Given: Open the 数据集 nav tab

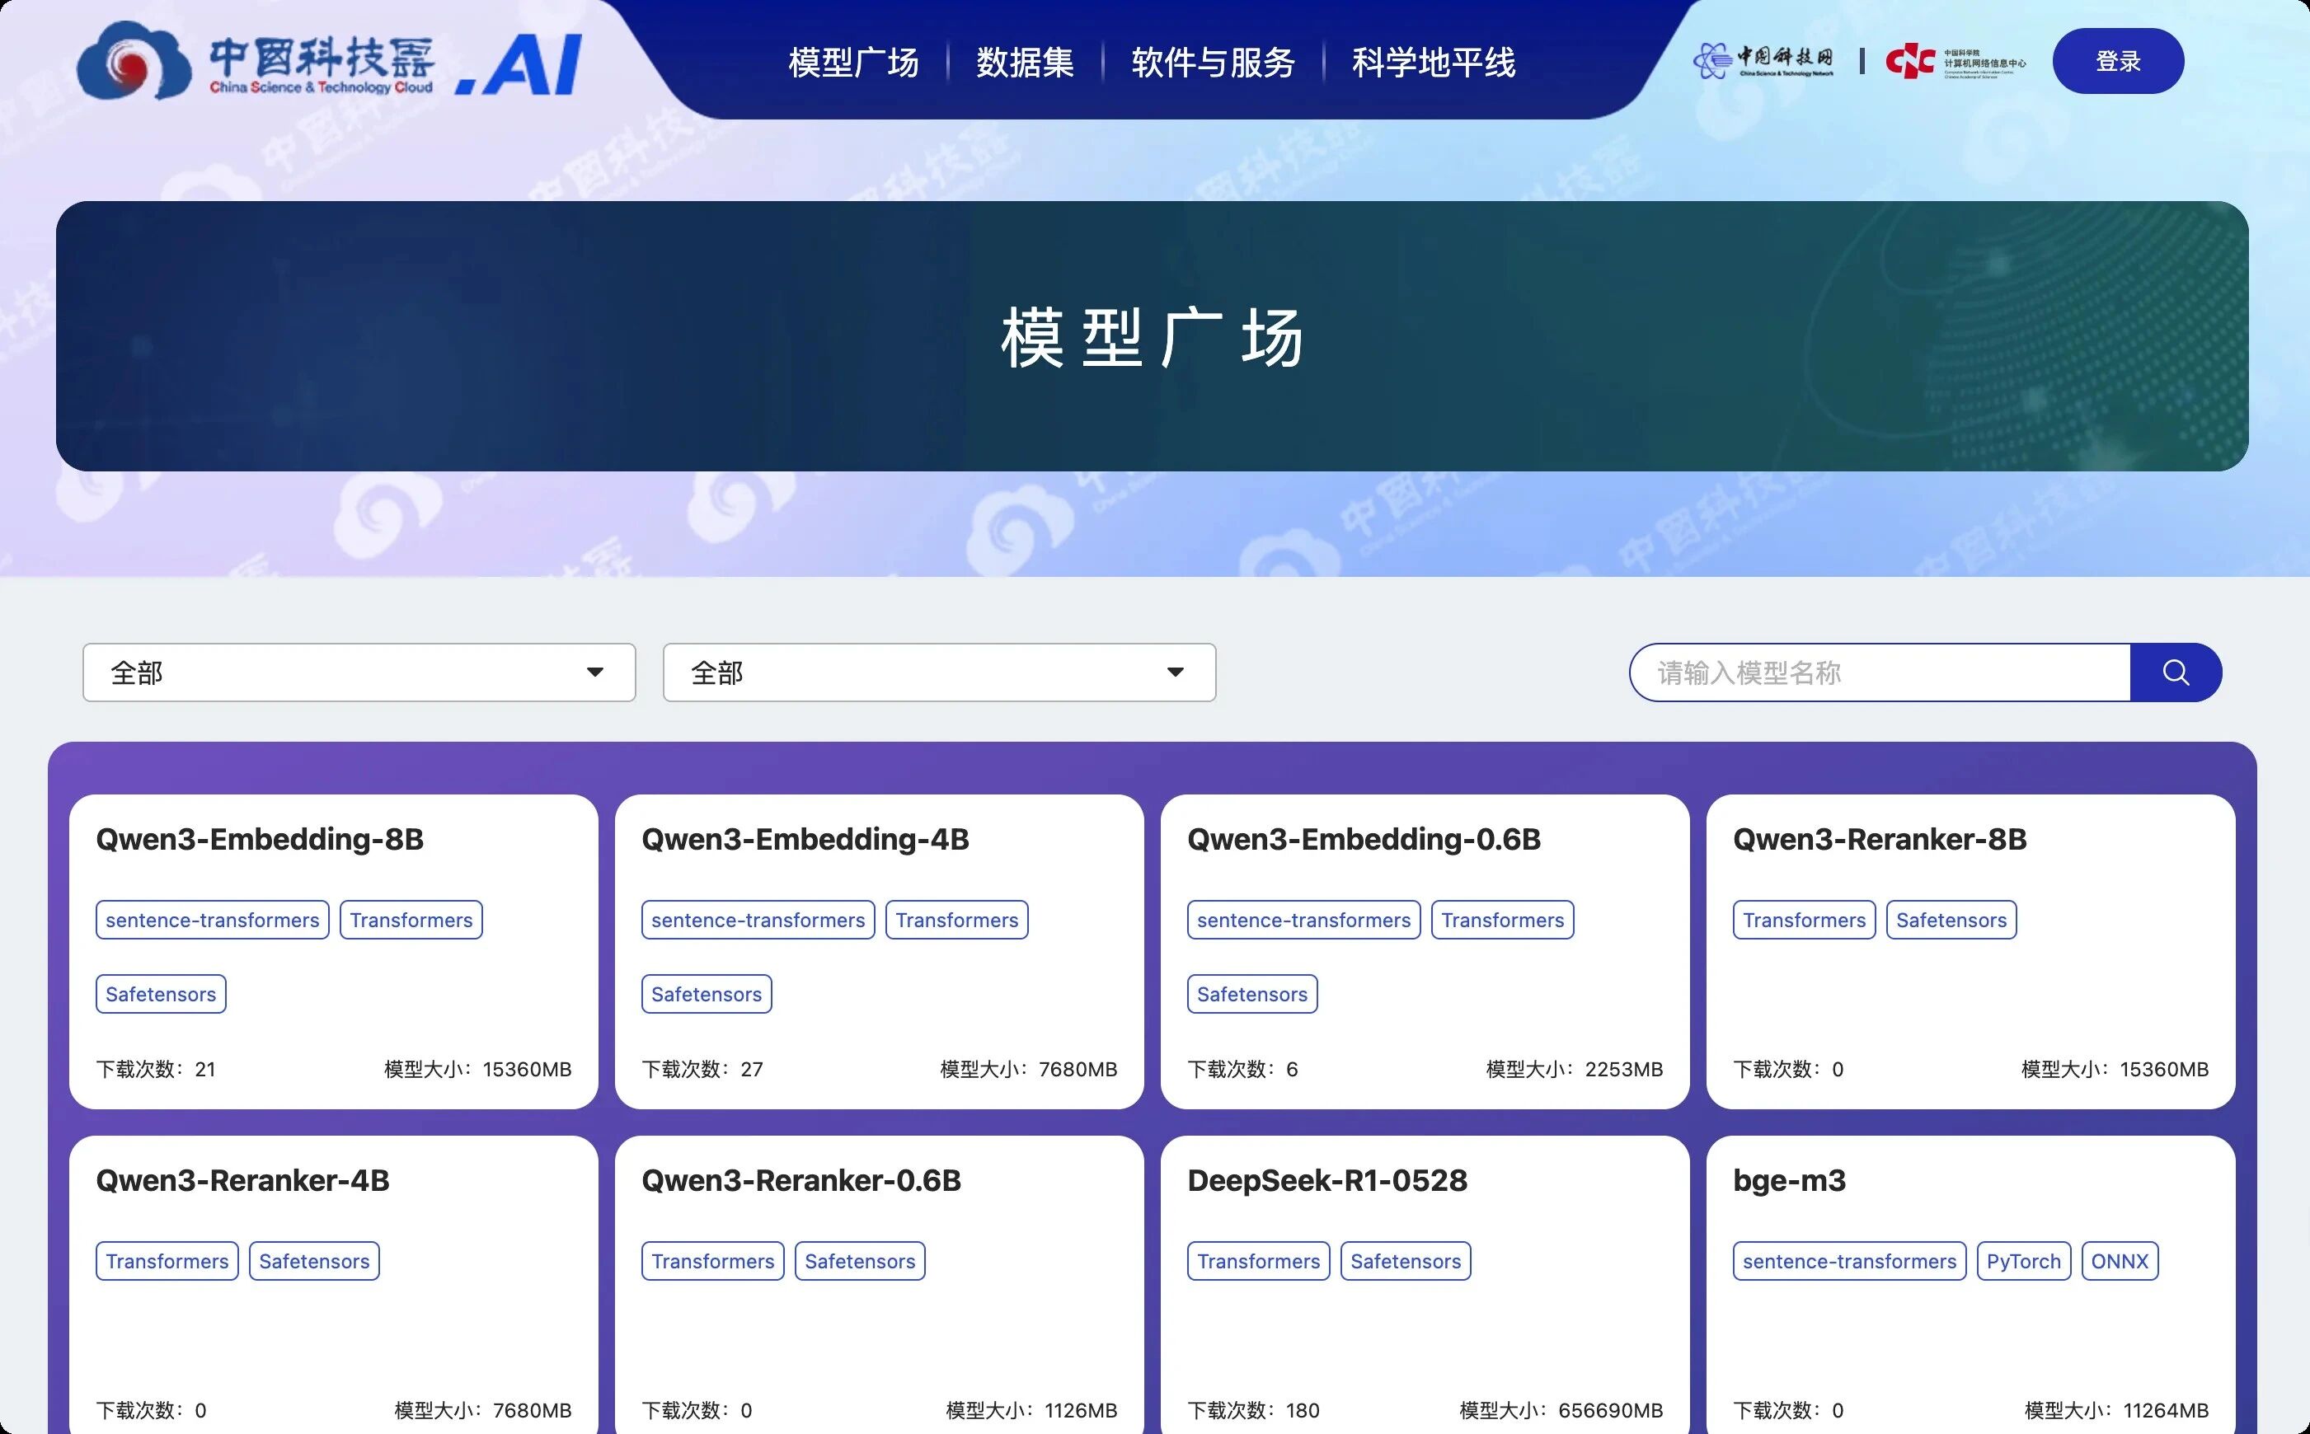Looking at the screenshot, I should pos(1026,63).
